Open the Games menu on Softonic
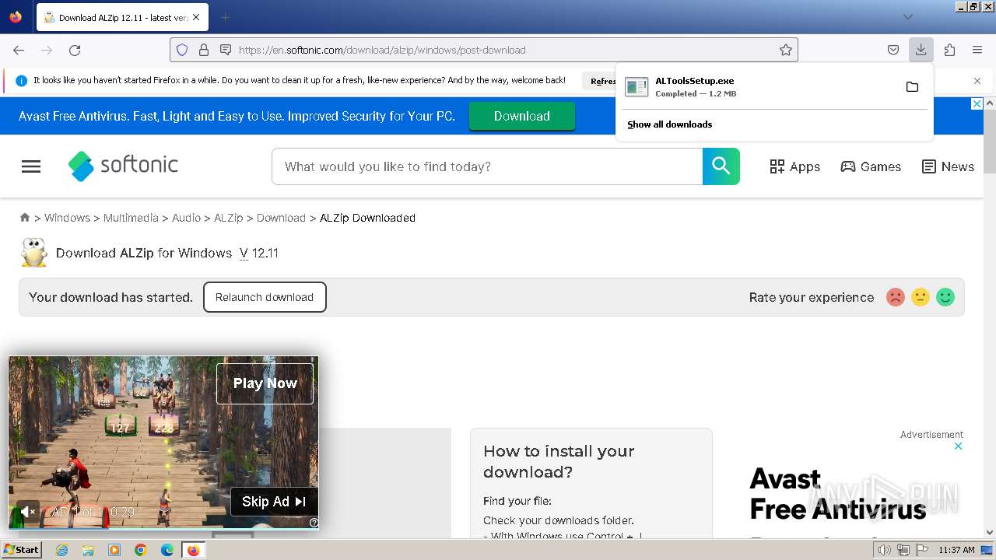996x560 pixels. click(871, 166)
